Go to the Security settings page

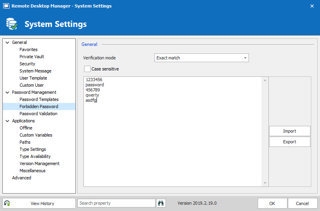27,64
